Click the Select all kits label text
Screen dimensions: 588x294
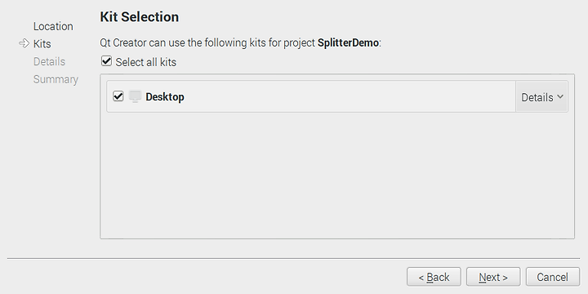[x=146, y=62]
